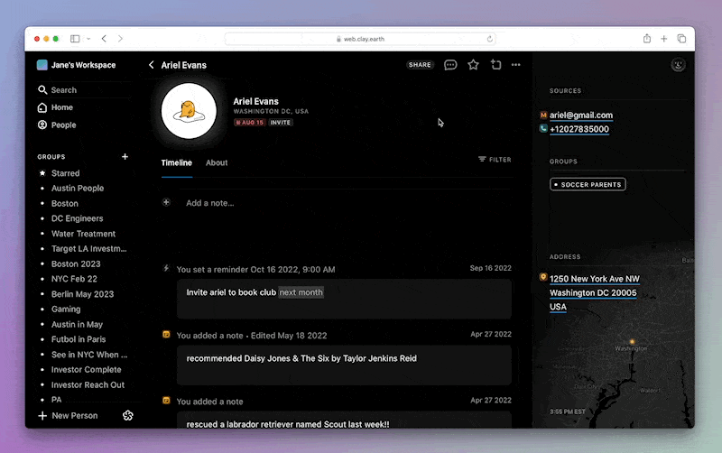
Task: Select the Timeline tab
Action: point(176,163)
